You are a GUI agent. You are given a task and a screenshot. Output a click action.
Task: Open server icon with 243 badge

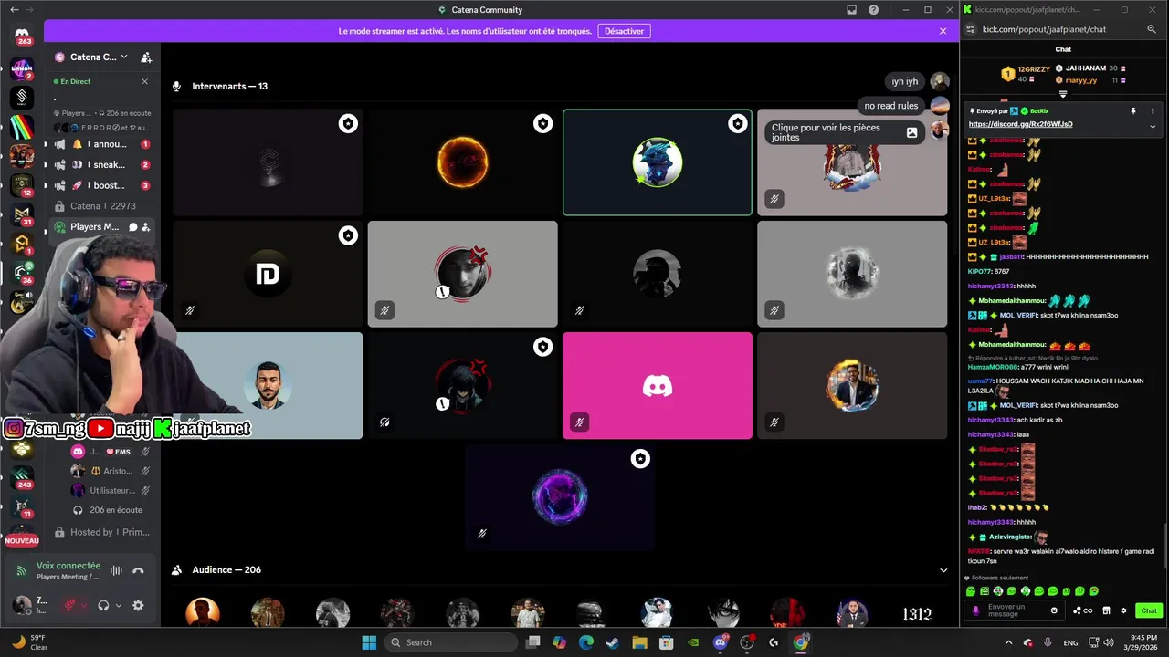(22, 477)
